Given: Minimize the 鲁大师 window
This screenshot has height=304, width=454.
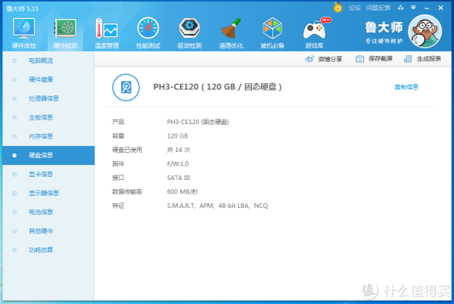Looking at the screenshot, I should 427,8.
